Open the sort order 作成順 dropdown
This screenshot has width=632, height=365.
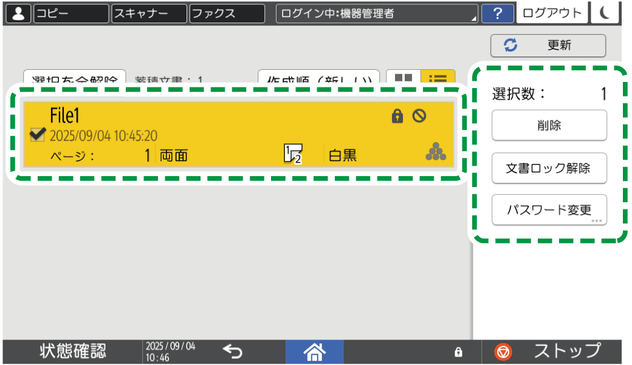[318, 80]
